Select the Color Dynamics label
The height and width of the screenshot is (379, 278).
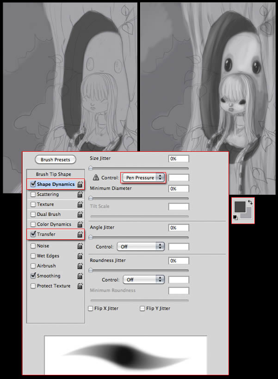coord(54,225)
